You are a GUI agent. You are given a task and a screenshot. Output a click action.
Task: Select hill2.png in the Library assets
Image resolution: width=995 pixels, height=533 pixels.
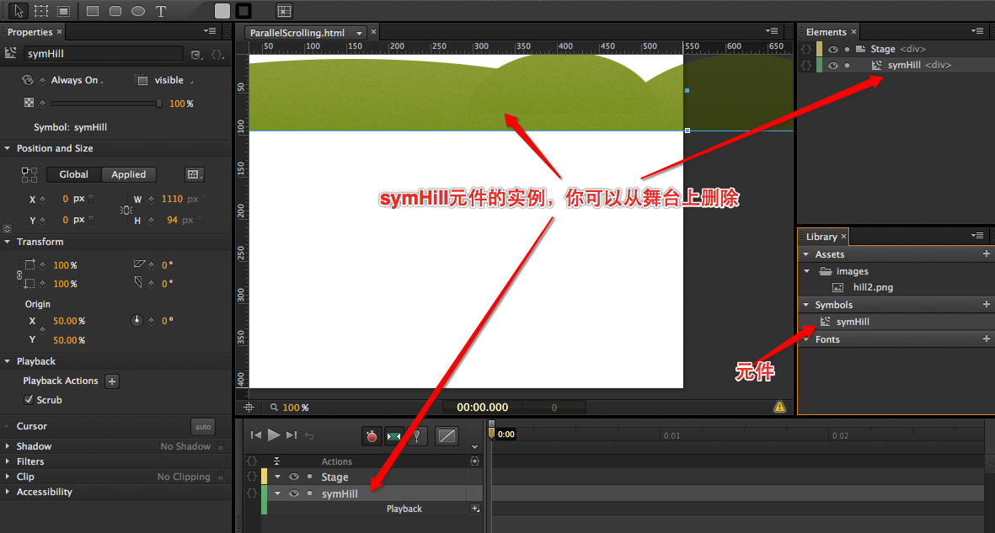click(x=872, y=287)
